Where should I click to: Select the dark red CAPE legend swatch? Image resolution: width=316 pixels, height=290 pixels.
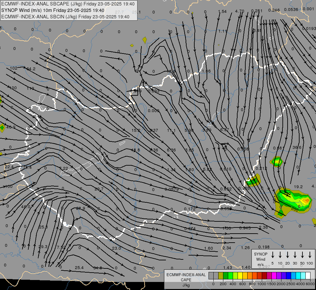click(x=264, y=276)
